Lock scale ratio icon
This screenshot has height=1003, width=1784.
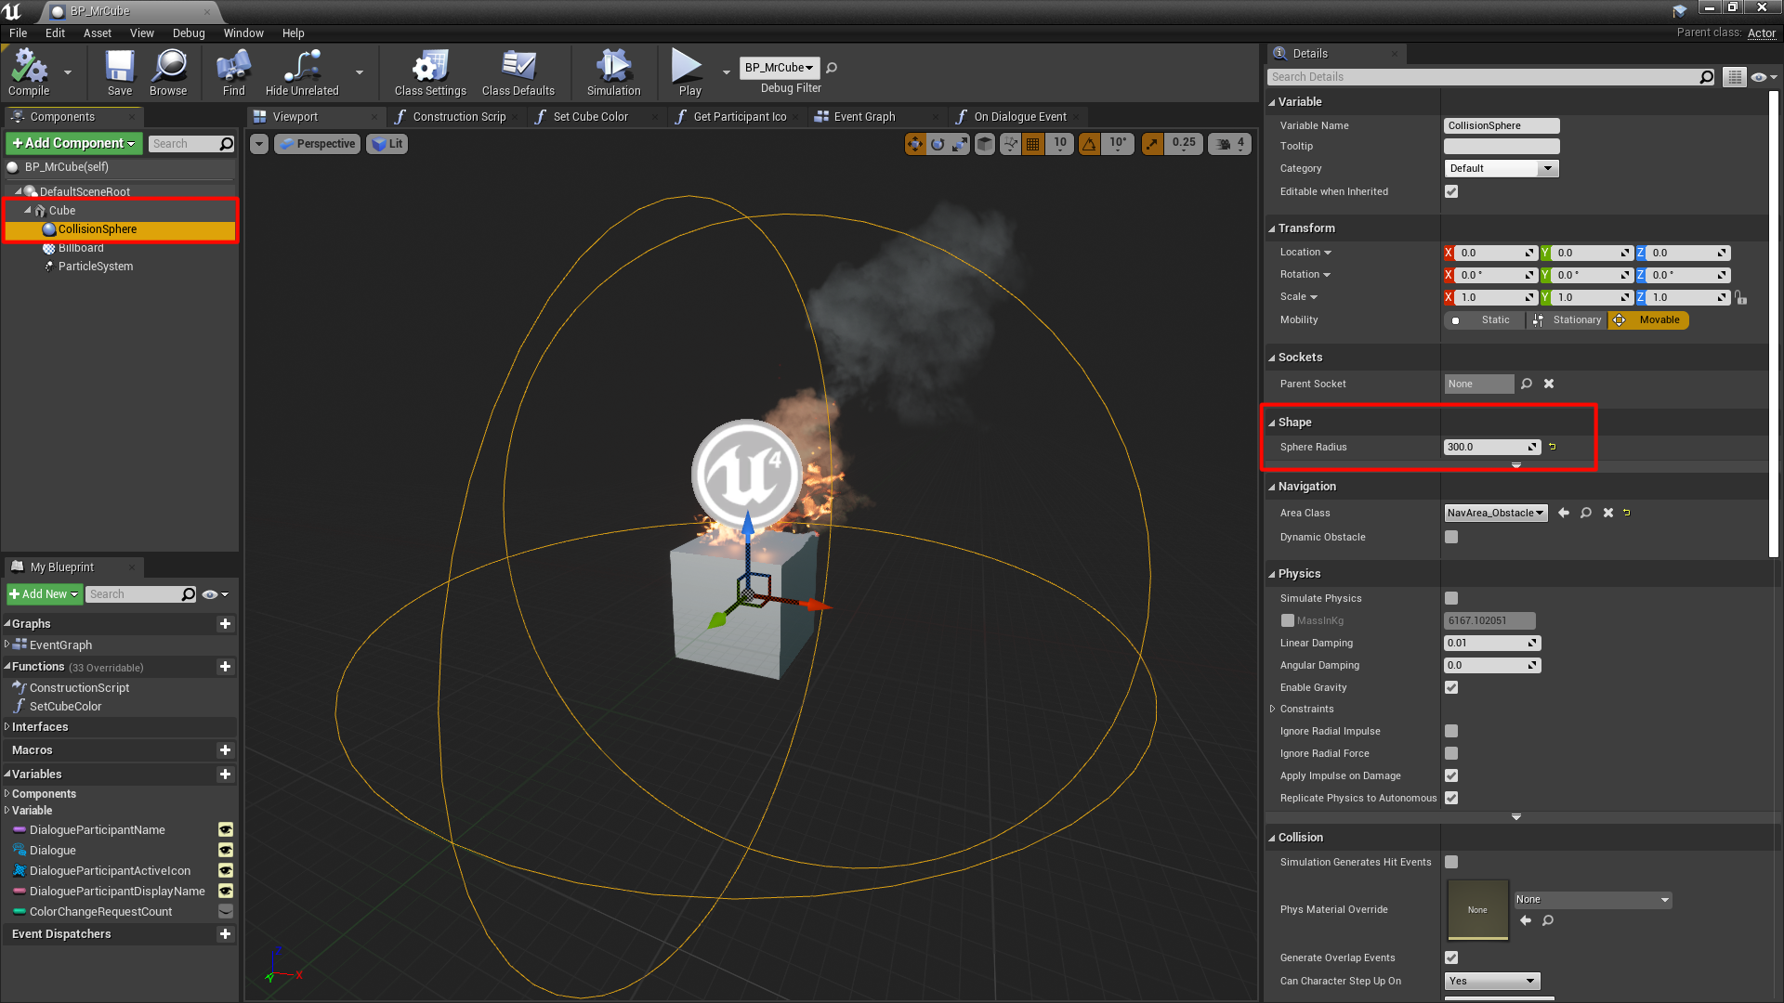point(1741,297)
